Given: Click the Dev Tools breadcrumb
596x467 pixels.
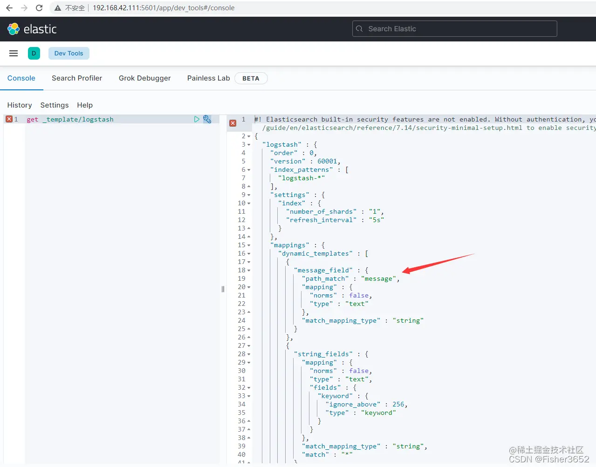Looking at the screenshot, I should tap(69, 54).
